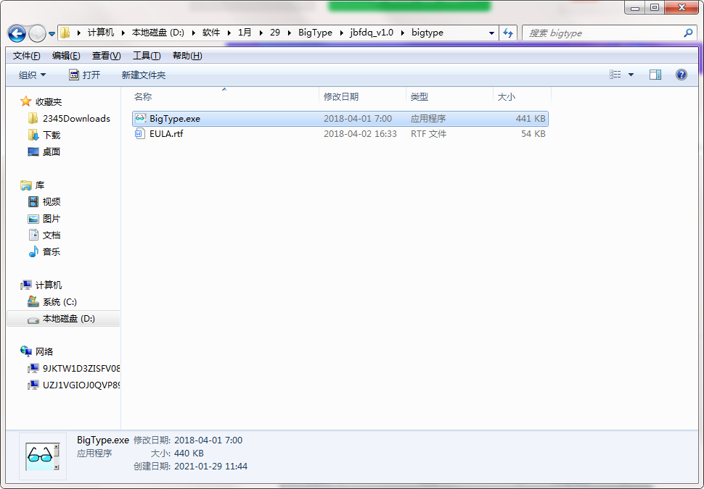Select jbfdq_v1.0 in the address path

(372, 33)
